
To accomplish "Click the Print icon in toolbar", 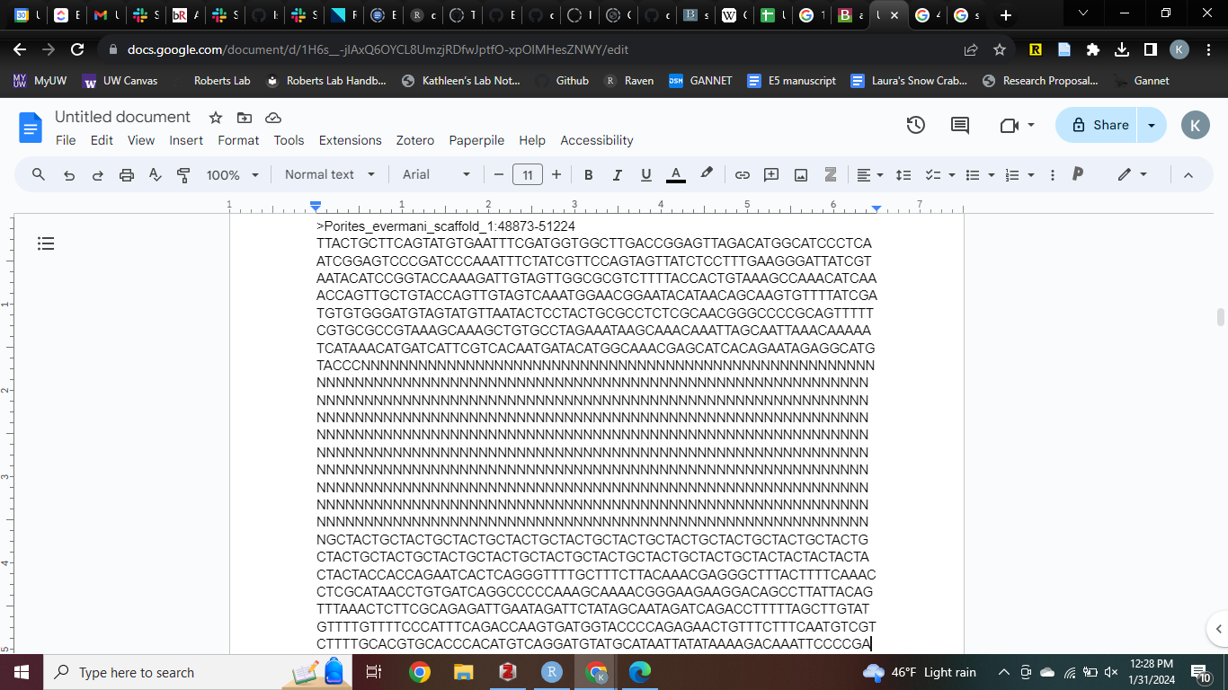I will point(127,175).
